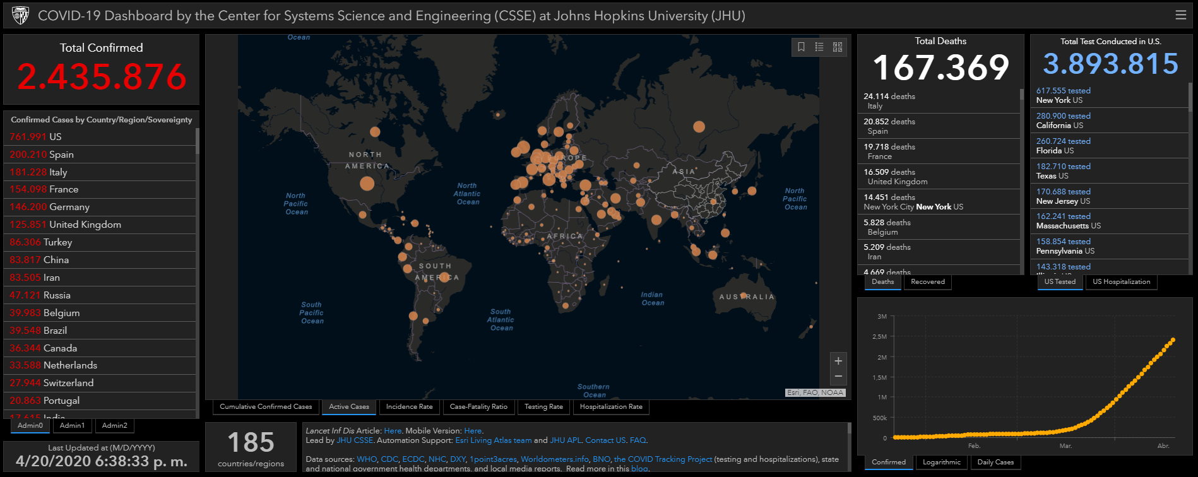Follow the JHU CSSE link
Image resolution: width=1198 pixels, height=477 pixels.
(x=355, y=440)
